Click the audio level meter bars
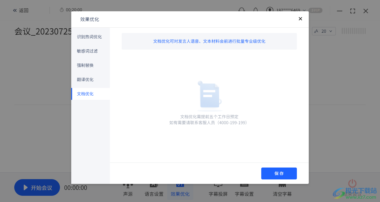The height and width of the screenshot is (202, 380). (x=353, y=31)
